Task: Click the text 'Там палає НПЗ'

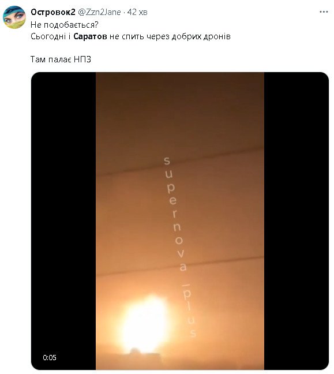Action: pyautogui.click(x=61, y=59)
